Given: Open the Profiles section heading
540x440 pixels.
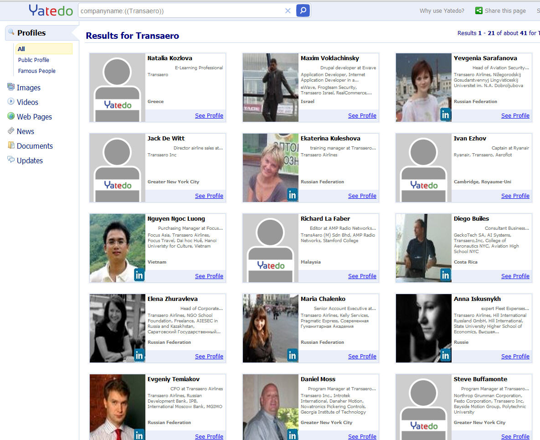Looking at the screenshot, I should [32, 33].
